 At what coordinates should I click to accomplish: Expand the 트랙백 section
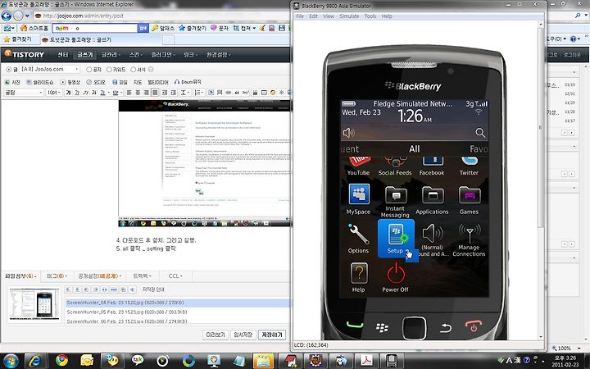142,276
